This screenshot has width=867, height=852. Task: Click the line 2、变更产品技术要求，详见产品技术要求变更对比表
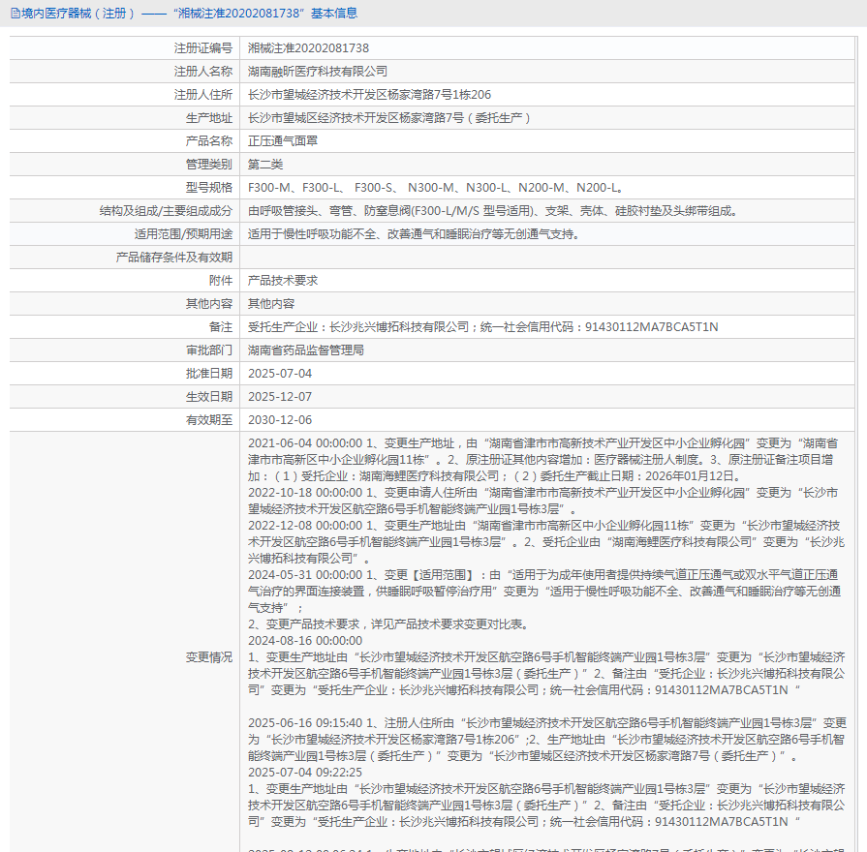(x=389, y=624)
